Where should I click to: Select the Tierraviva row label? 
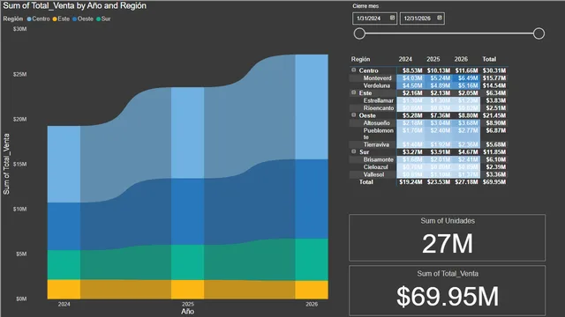coord(376,144)
